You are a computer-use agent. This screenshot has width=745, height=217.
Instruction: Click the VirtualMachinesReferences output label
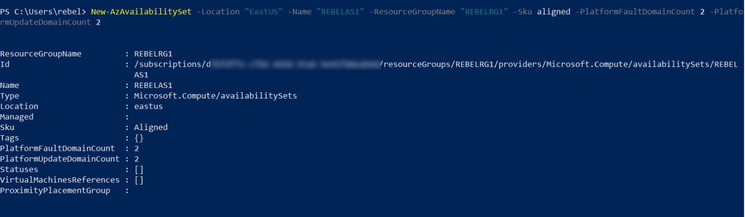coord(60,180)
